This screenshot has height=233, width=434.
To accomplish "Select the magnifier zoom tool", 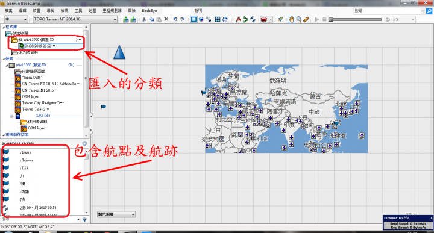I will click(298, 19).
